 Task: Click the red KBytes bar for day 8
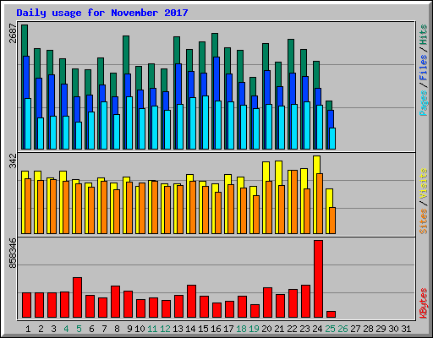(x=116, y=302)
